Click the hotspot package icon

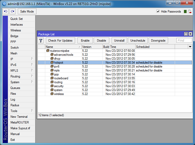(52, 62)
